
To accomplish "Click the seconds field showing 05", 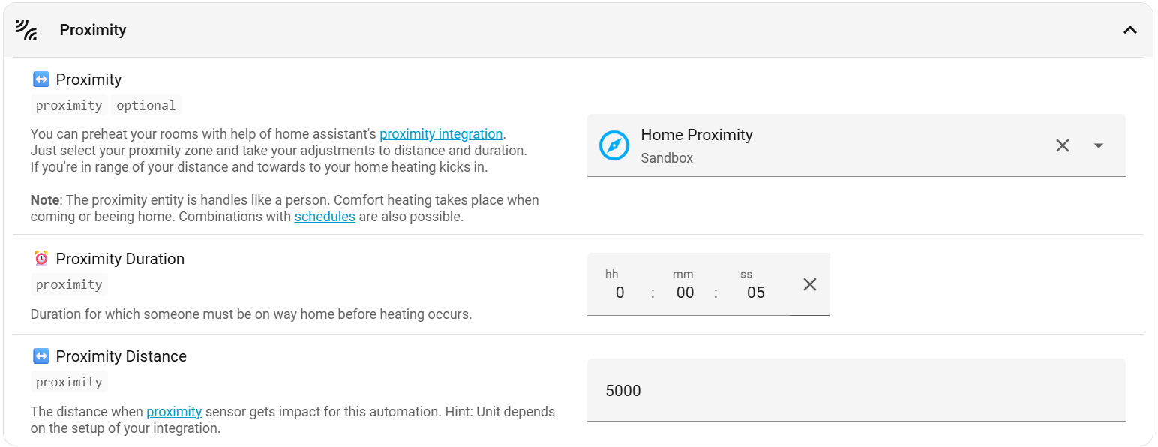I will tap(755, 292).
